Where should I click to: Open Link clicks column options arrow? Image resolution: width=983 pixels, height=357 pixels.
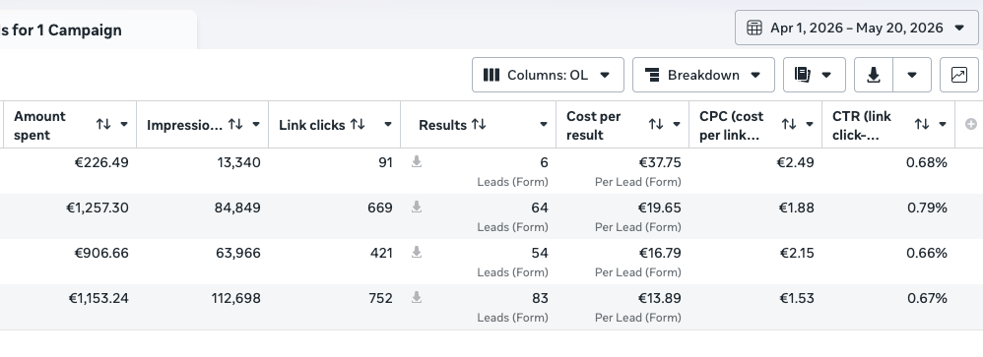pos(388,124)
